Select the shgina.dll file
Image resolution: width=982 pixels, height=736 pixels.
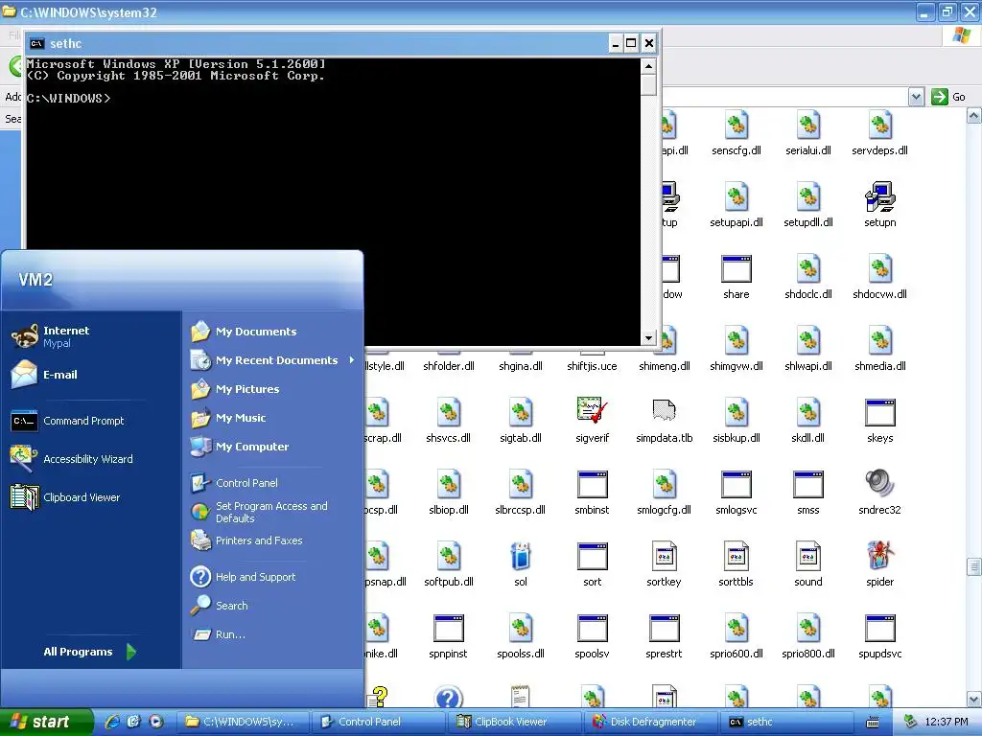(521, 366)
